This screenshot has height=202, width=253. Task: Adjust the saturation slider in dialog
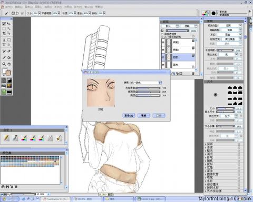(x=148, y=92)
